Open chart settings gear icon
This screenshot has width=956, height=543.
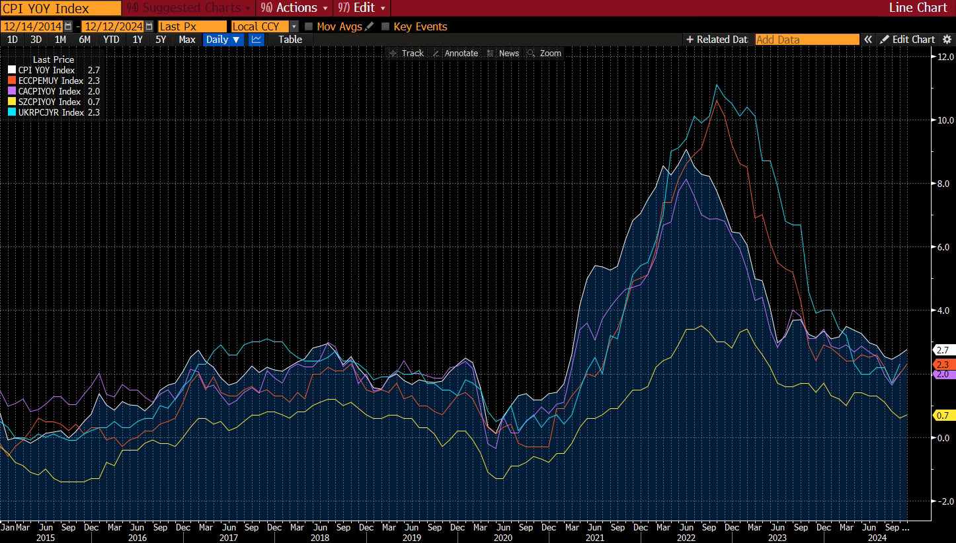[x=946, y=40]
